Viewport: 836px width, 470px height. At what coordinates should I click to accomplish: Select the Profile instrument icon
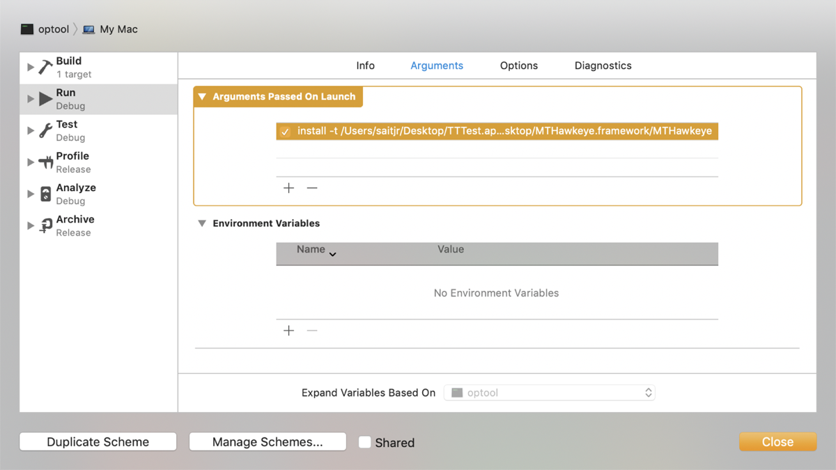click(x=45, y=162)
